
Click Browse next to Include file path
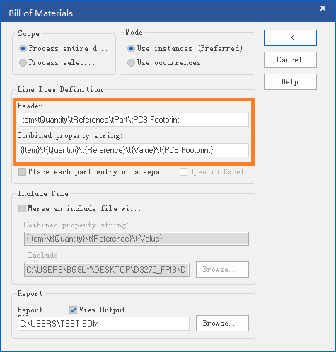pyautogui.click(x=222, y=269)
